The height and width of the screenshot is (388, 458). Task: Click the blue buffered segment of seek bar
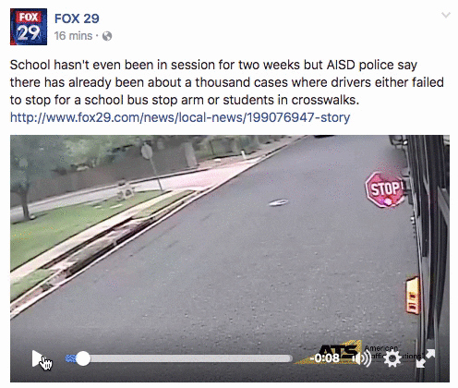point(71,358)
